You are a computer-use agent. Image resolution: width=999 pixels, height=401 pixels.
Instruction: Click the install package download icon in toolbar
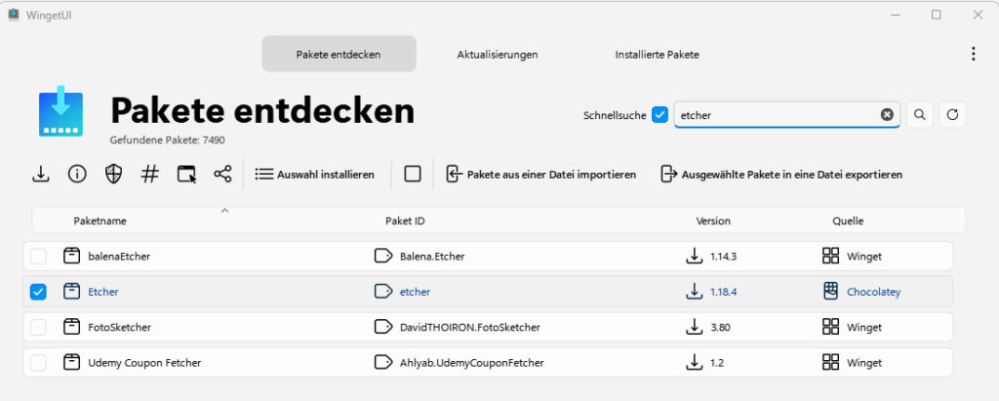pos(41,174)
